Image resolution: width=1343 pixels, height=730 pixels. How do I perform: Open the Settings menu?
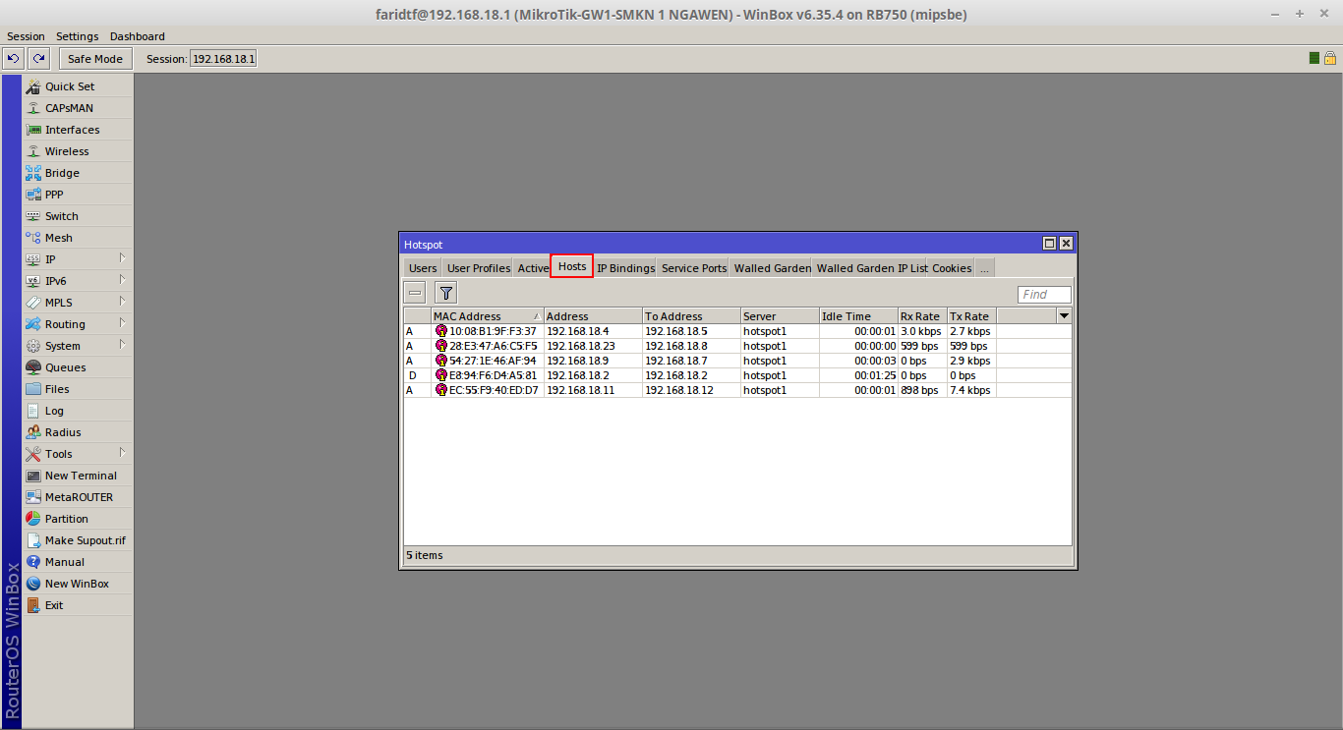pos(78,36)
